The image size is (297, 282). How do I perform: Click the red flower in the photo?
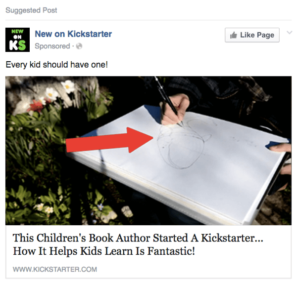[x=36, y=106]
